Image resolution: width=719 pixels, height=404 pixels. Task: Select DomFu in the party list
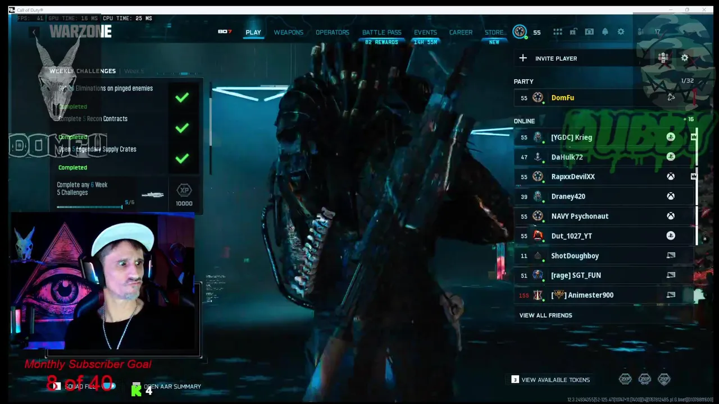click(x=604, y=98)
